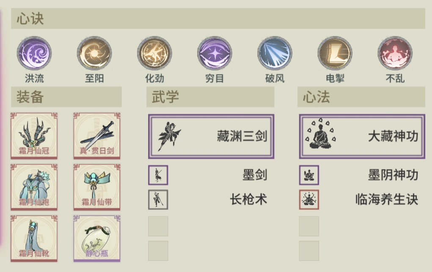The width and height of the screenshot is (432, 272).
Task: Select the 藏渊三剑 main martial art
Action: (211, 136)
